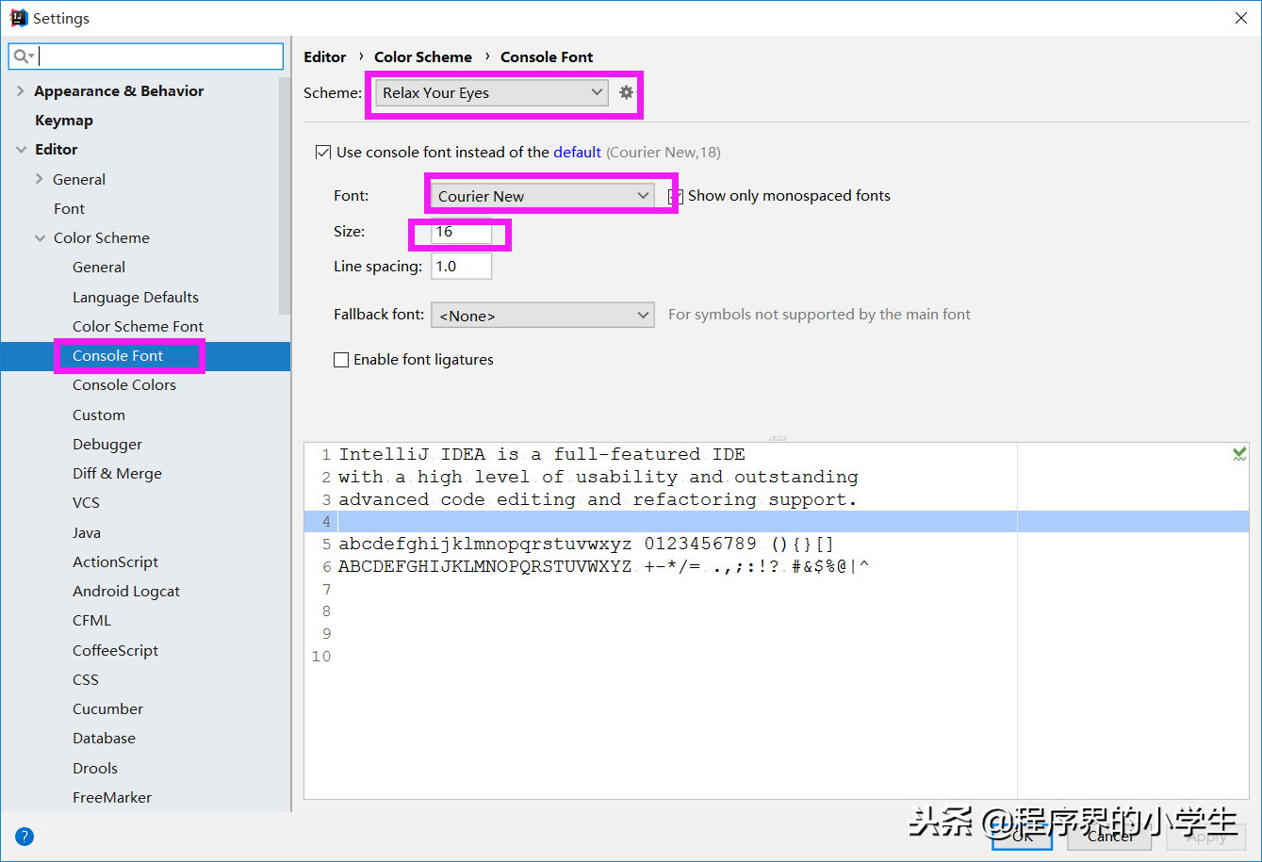Select Custom color scheme item
Screen dimensions: 1262x862
click(x=99, y=415)
